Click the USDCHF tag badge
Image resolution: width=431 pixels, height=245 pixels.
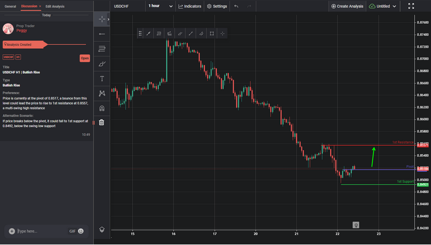pos(8,57)
